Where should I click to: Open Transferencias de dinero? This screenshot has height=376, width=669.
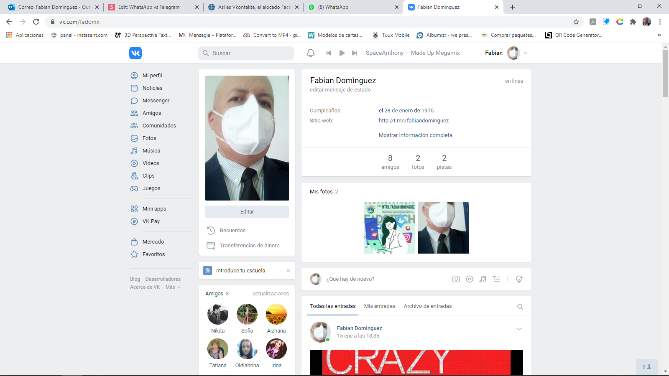(x=250, y=246)
